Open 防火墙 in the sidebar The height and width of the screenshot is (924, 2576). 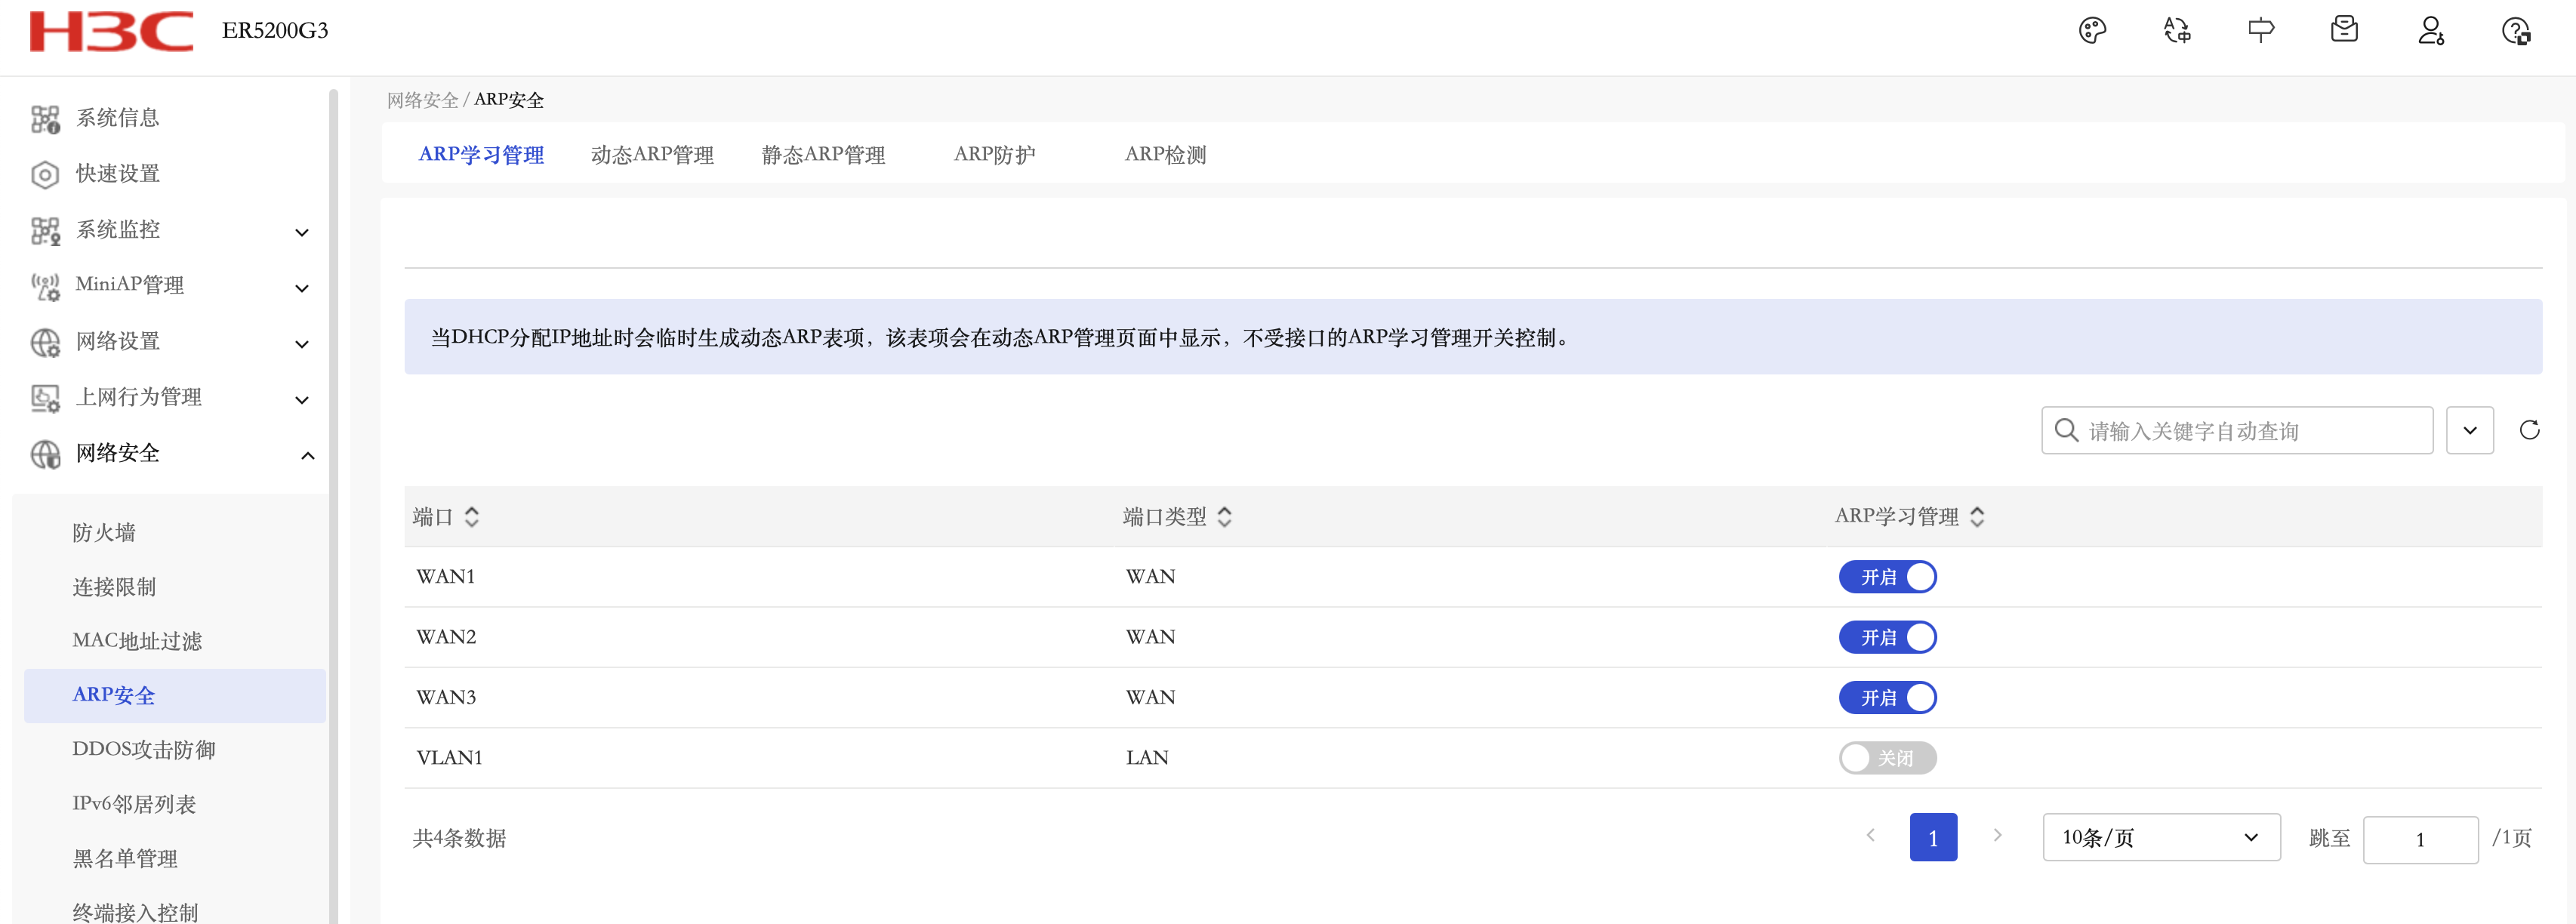tap(104, 532)
